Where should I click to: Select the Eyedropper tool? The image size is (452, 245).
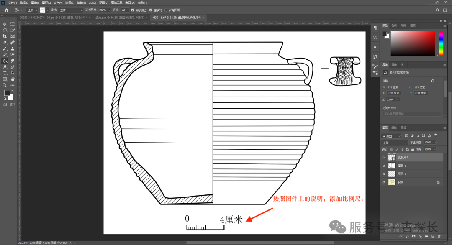pyautogui.click(x=5, y=43)
